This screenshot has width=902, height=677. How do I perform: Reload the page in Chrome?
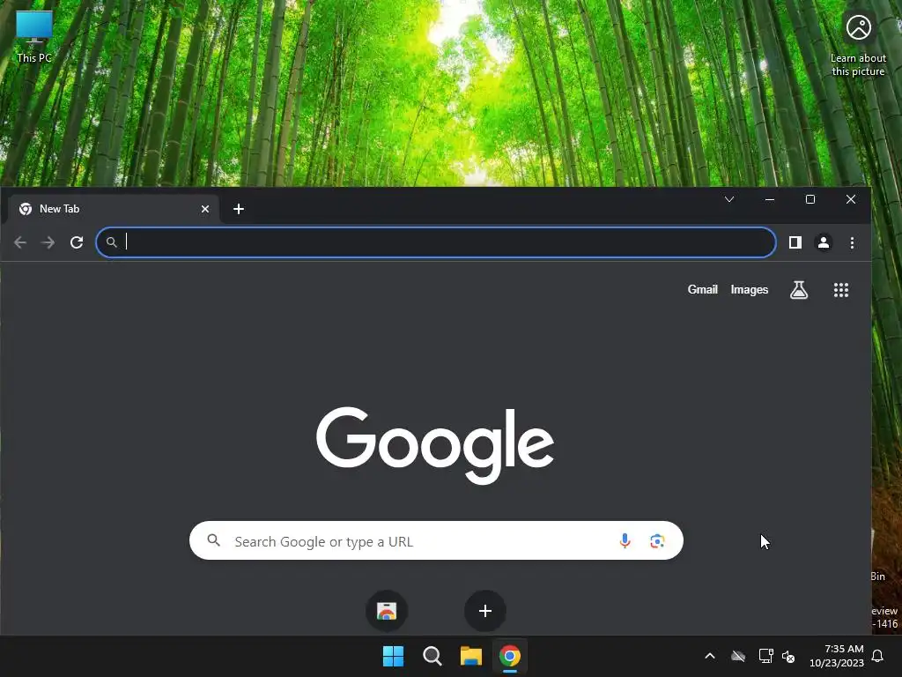pos(77,242)
